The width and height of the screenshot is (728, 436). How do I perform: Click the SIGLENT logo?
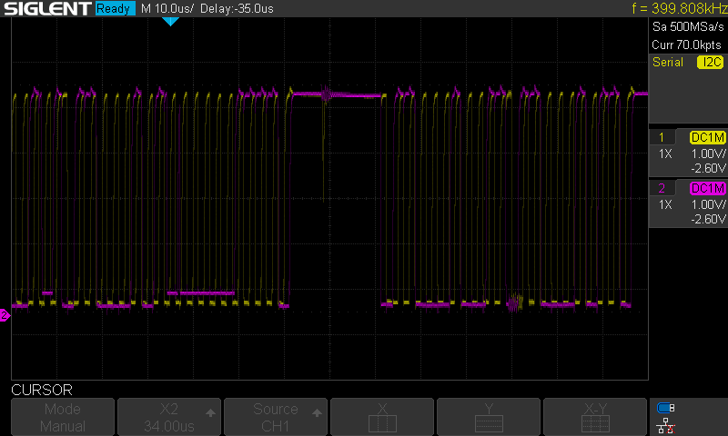[47, 8]
